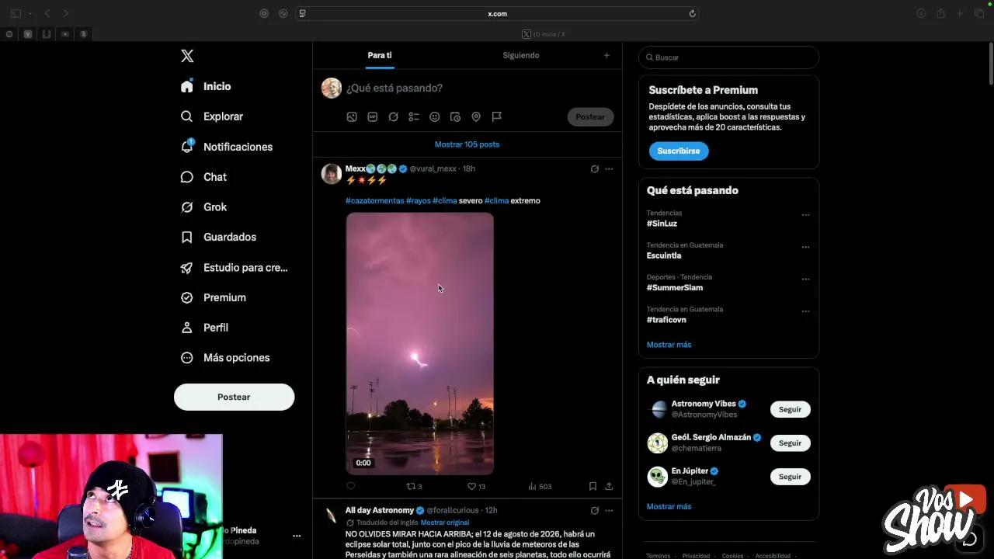Add media image in the composer
The width and height of the screenshot is (994, 559).
[352, 116]
